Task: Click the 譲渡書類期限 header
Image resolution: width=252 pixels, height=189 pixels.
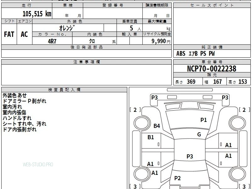Action: point(157,5)
